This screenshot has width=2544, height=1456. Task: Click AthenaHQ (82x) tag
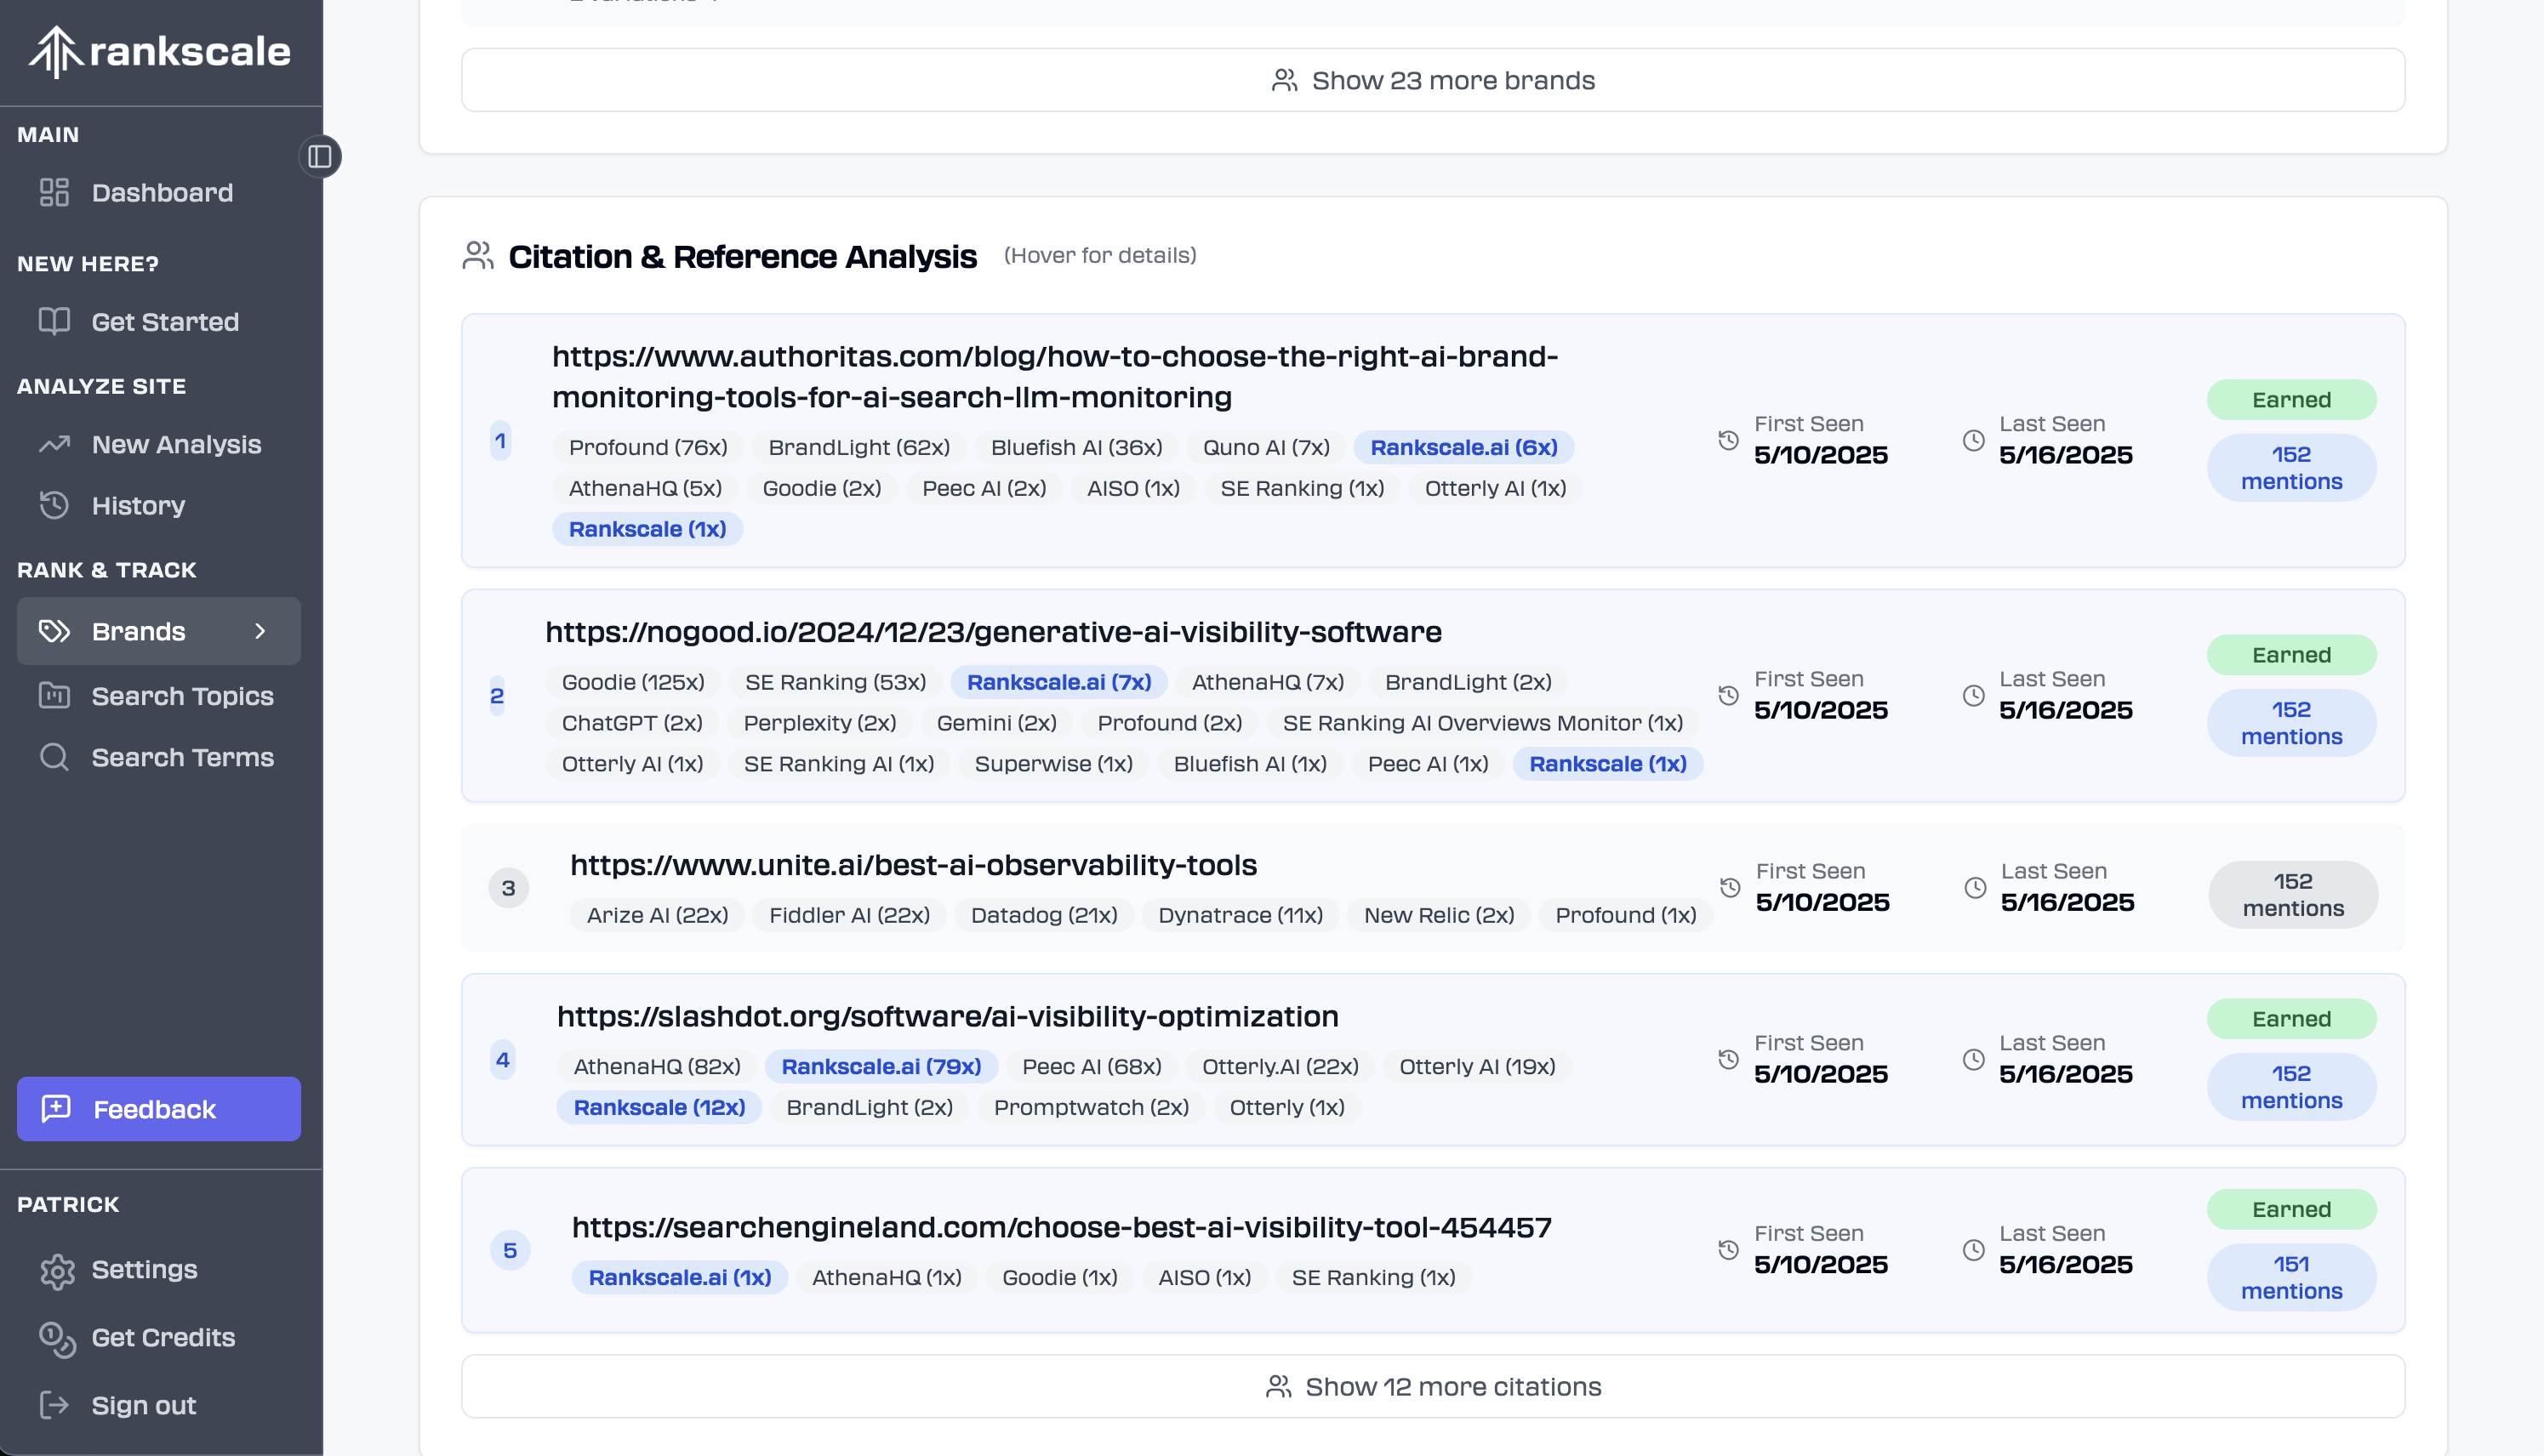click(657, 1066)
